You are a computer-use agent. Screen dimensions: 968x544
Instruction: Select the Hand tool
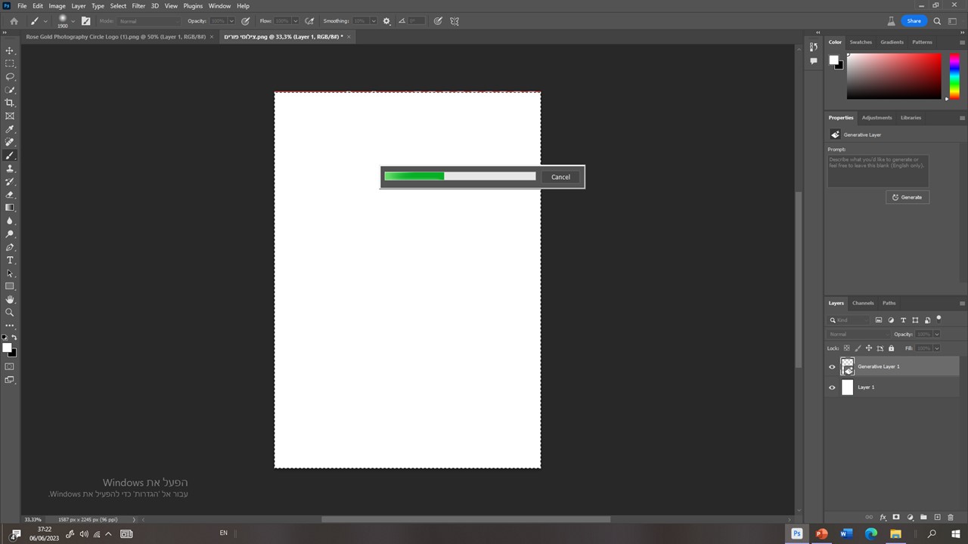click(10, 299)
